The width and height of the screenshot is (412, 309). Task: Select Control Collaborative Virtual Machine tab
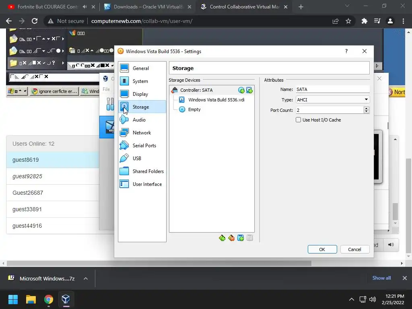[x=244, y=7]
